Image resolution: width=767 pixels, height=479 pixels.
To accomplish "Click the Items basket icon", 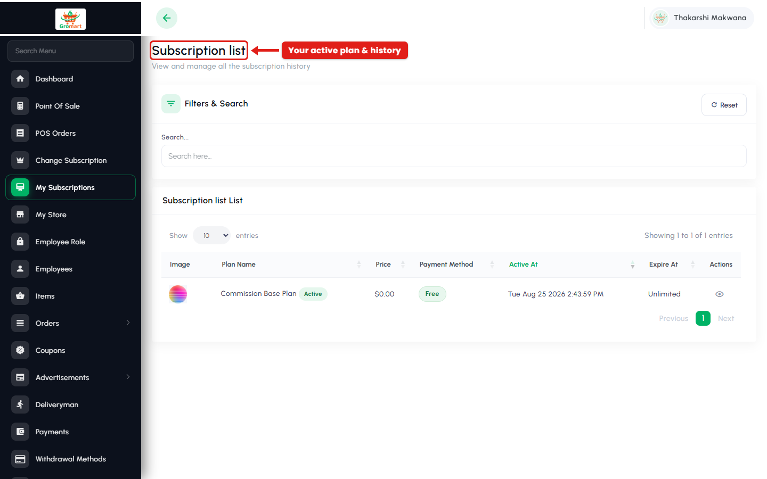I will (x=20, y=296).
